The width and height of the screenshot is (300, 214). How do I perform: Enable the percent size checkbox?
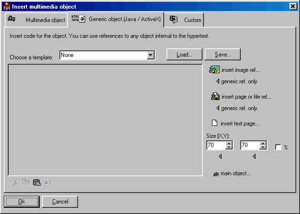(x=278, y=147)
